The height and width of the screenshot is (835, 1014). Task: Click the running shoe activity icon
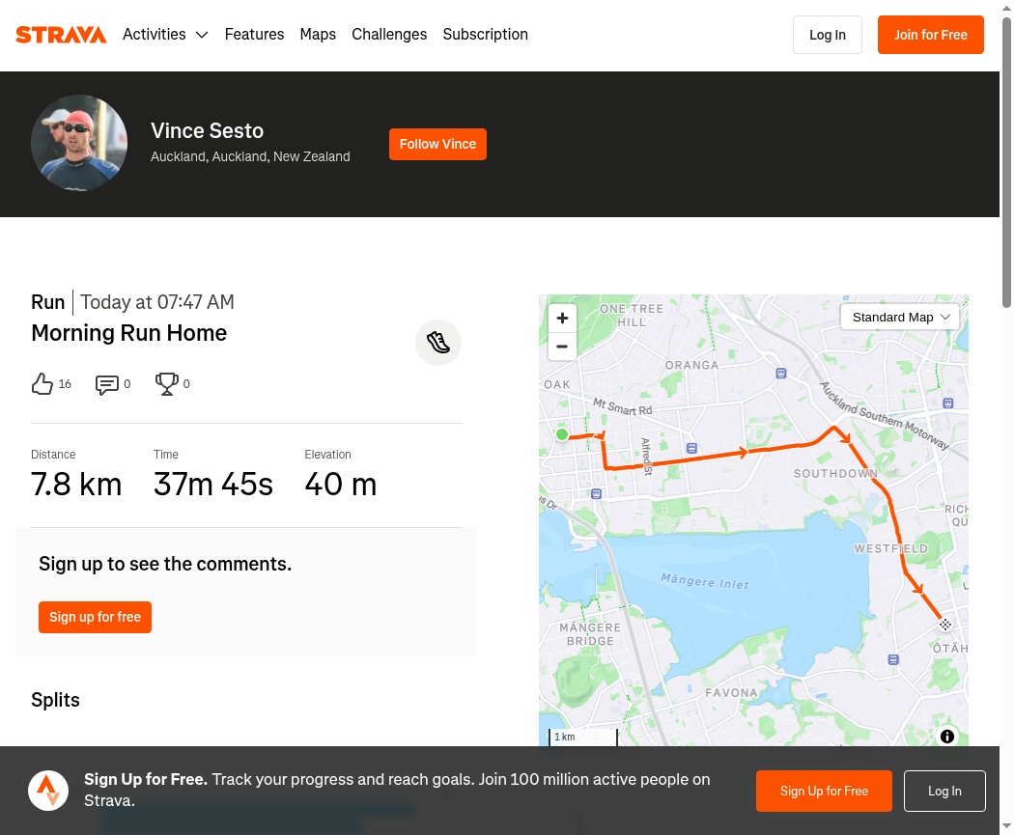coord(438,343)
